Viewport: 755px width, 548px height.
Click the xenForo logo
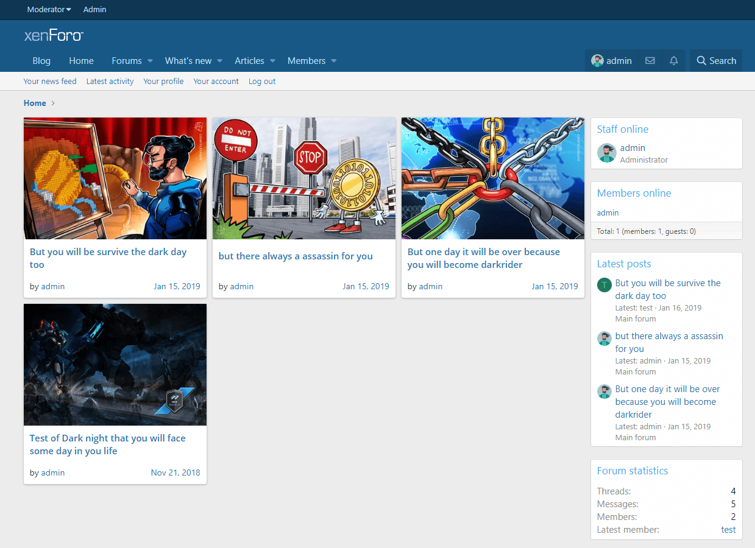54,35
